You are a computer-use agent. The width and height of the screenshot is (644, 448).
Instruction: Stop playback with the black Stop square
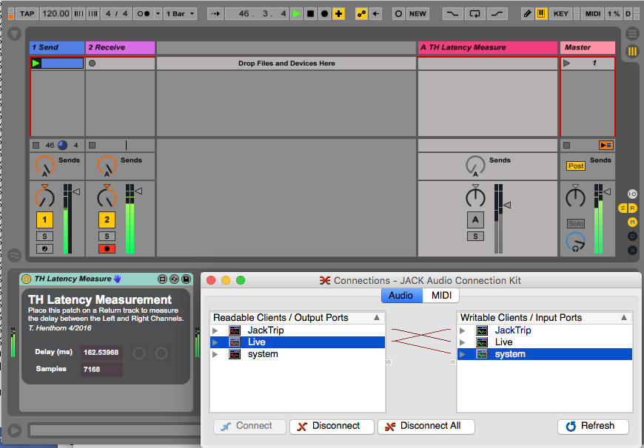310,14
